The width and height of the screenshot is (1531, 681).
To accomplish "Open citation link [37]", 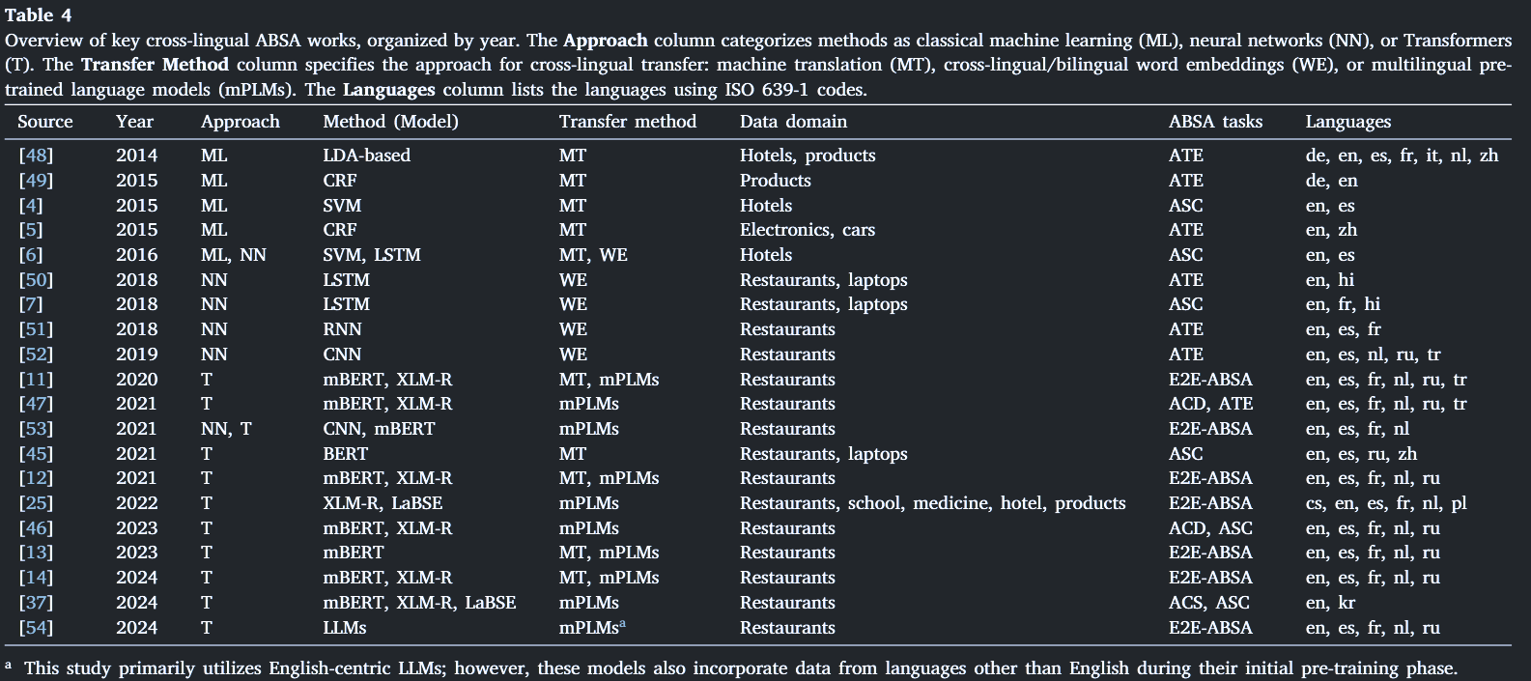I will pos(36,602).
